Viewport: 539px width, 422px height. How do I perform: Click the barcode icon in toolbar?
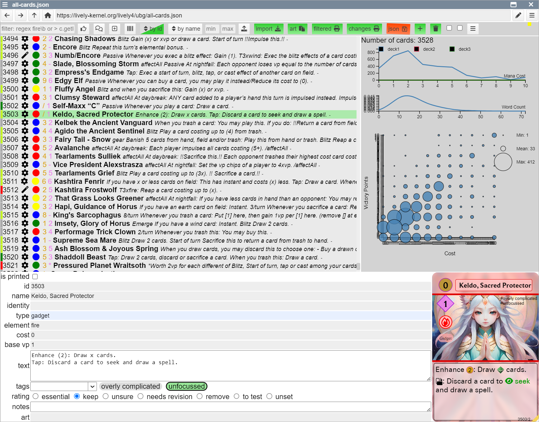pyautogui.click(x=130, y=29)
